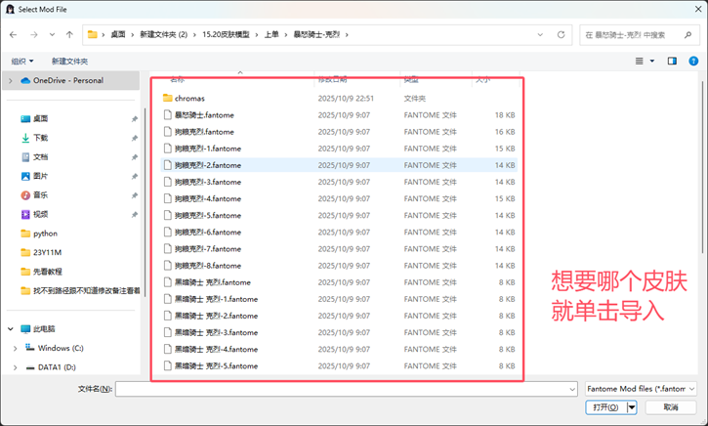The width and height of the screenshot is (708, 426).
Task: Select the DATA1 (D:) drive
Action: 57,367
